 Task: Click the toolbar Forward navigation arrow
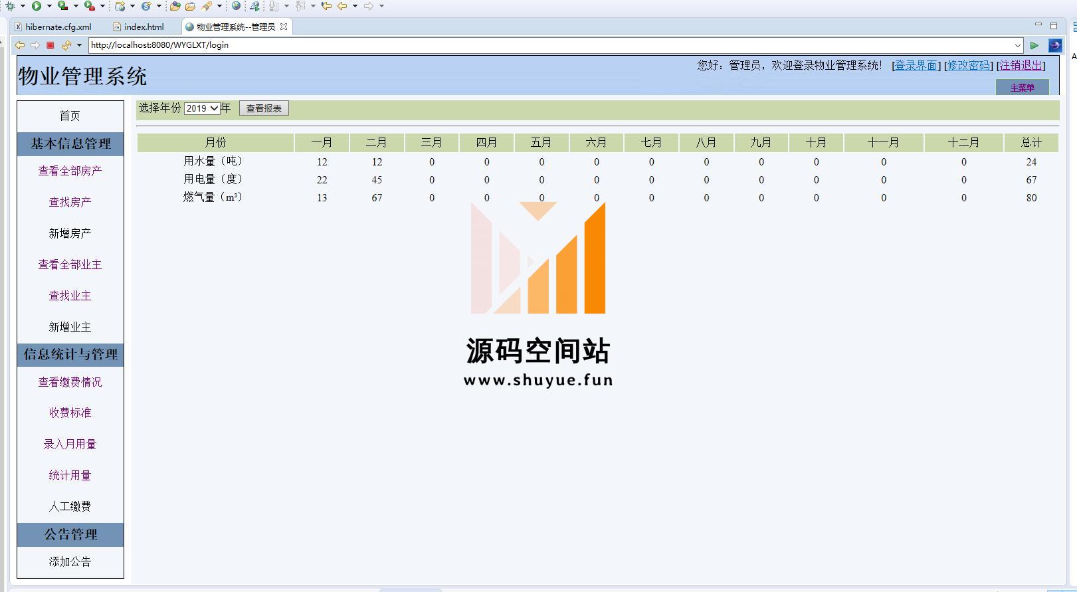tap(369, 6)
